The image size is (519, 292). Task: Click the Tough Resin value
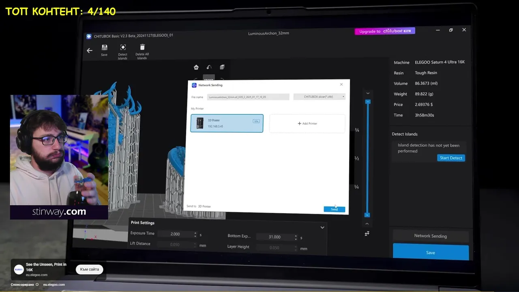coord(426,73)
